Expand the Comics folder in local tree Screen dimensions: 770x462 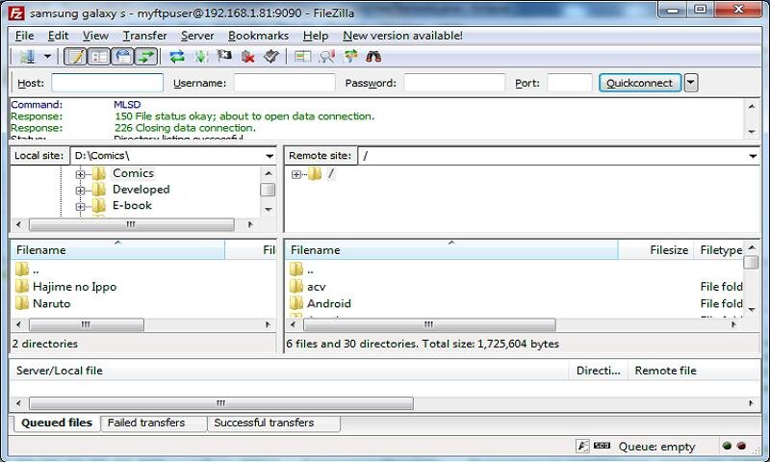[x=81, y=174]
